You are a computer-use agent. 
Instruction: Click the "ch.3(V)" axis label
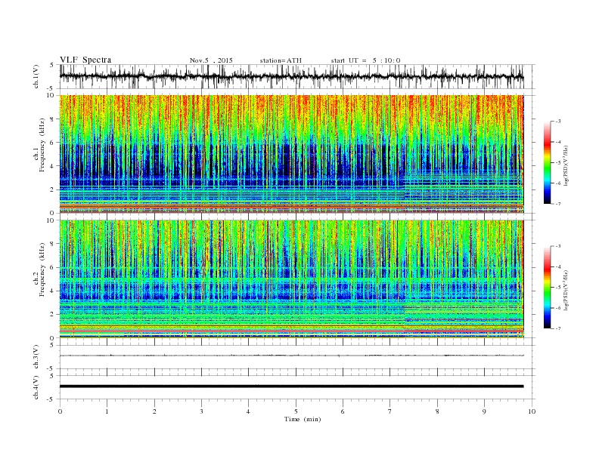tap(36, 357)
